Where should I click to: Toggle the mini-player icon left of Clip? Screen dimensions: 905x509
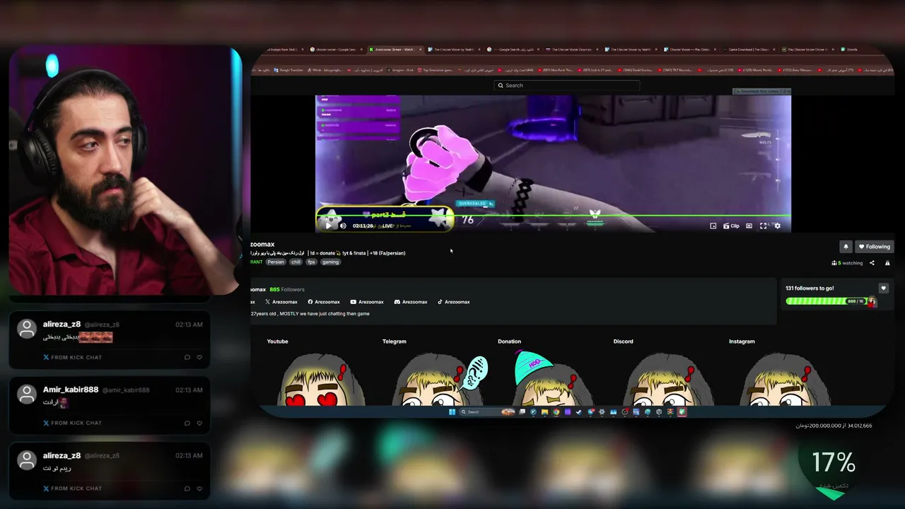[x=713, y=226]
